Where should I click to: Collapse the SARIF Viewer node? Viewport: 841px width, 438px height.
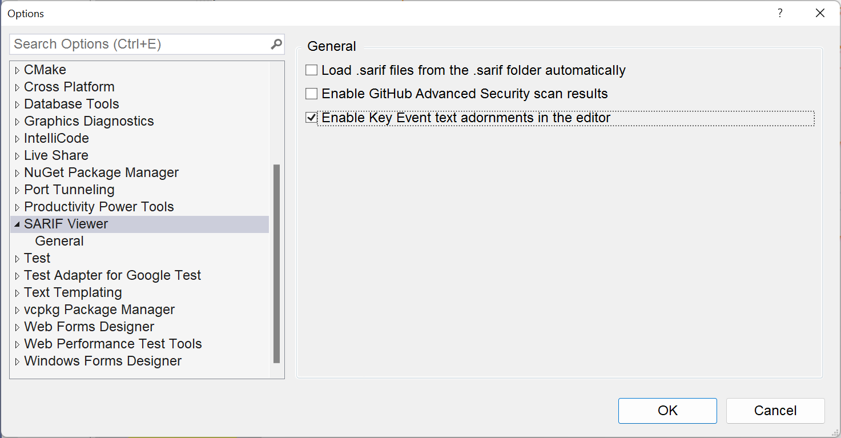(x=17, y=224)
